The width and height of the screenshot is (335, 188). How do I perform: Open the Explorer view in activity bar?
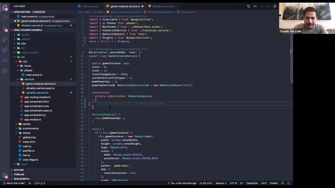[x=5, y=8]
